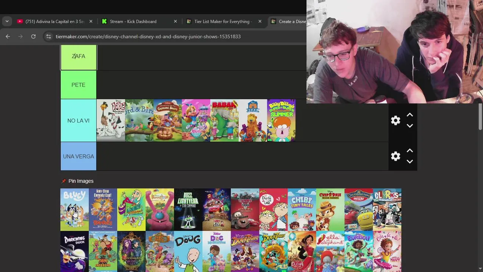Select the Doug thumbnail
The image size is (483, 272).
click(x=188, y=252)
